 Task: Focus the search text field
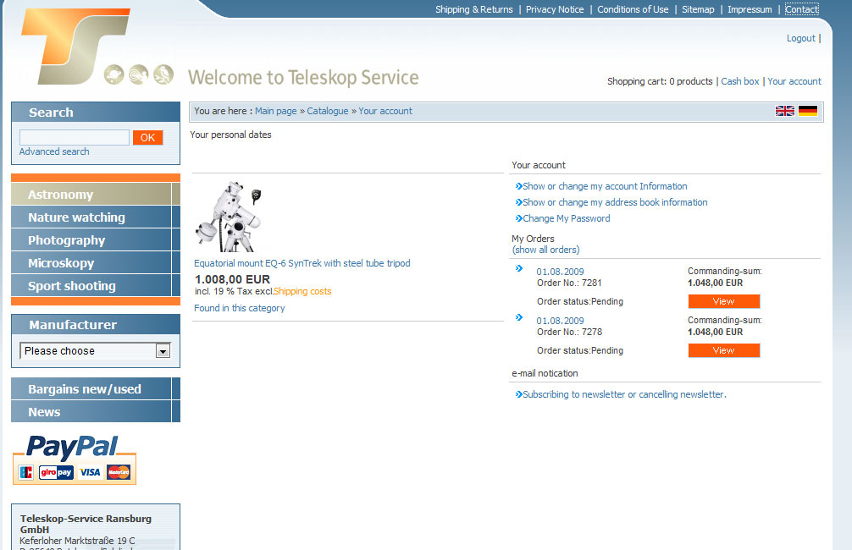pos(75,137)
